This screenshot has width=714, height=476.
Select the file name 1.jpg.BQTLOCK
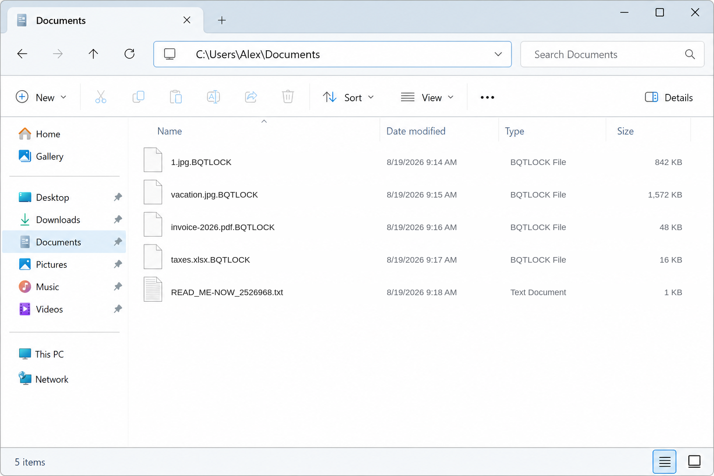[x=201, y=162]
